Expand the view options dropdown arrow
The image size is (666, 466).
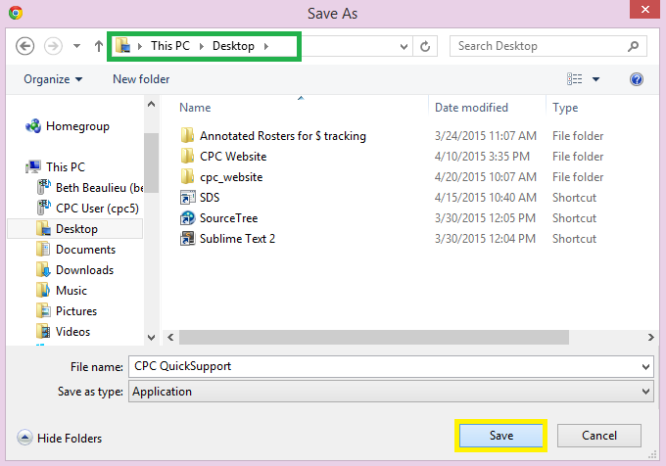(x=595, y=79)
